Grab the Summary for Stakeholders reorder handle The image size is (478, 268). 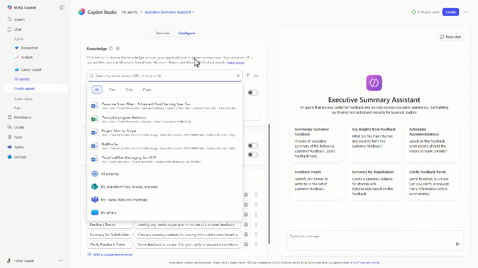point(256,235)
